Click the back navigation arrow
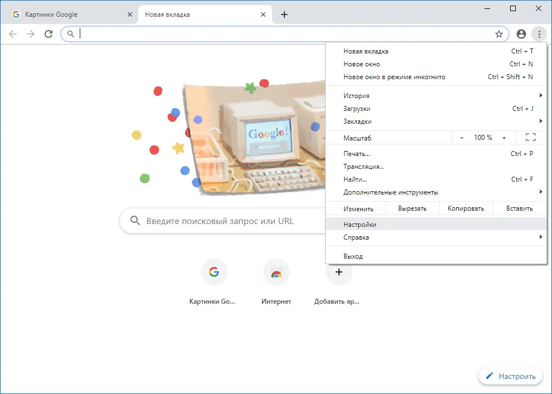The image size is (552, 394). 13,34
